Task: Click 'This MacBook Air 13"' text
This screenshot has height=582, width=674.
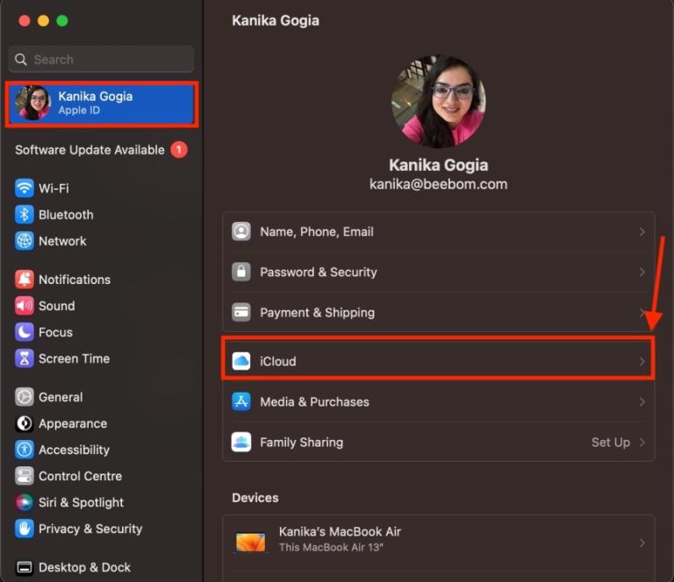Action: pyautogui.click(x=331, y=547)
